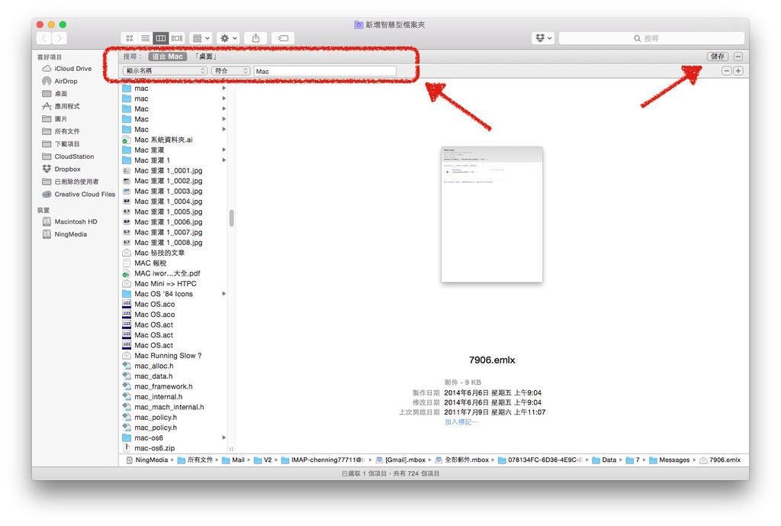Open iCloud Drive in the sidebar

tap(72, 68)
